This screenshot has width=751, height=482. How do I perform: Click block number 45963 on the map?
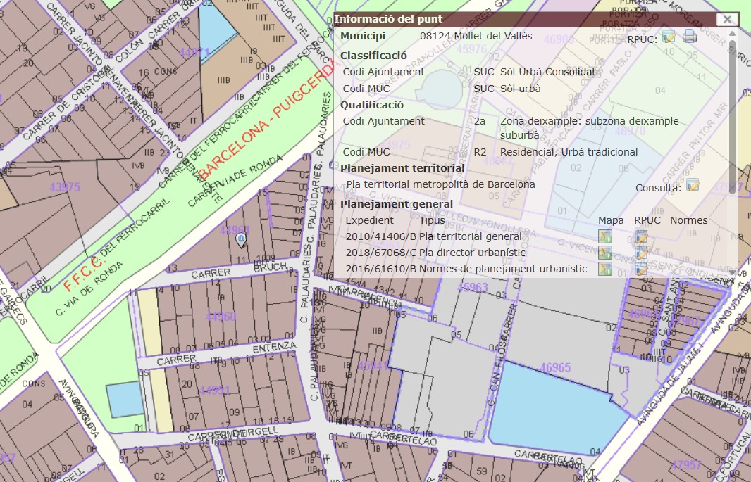[x=472, y=287]
